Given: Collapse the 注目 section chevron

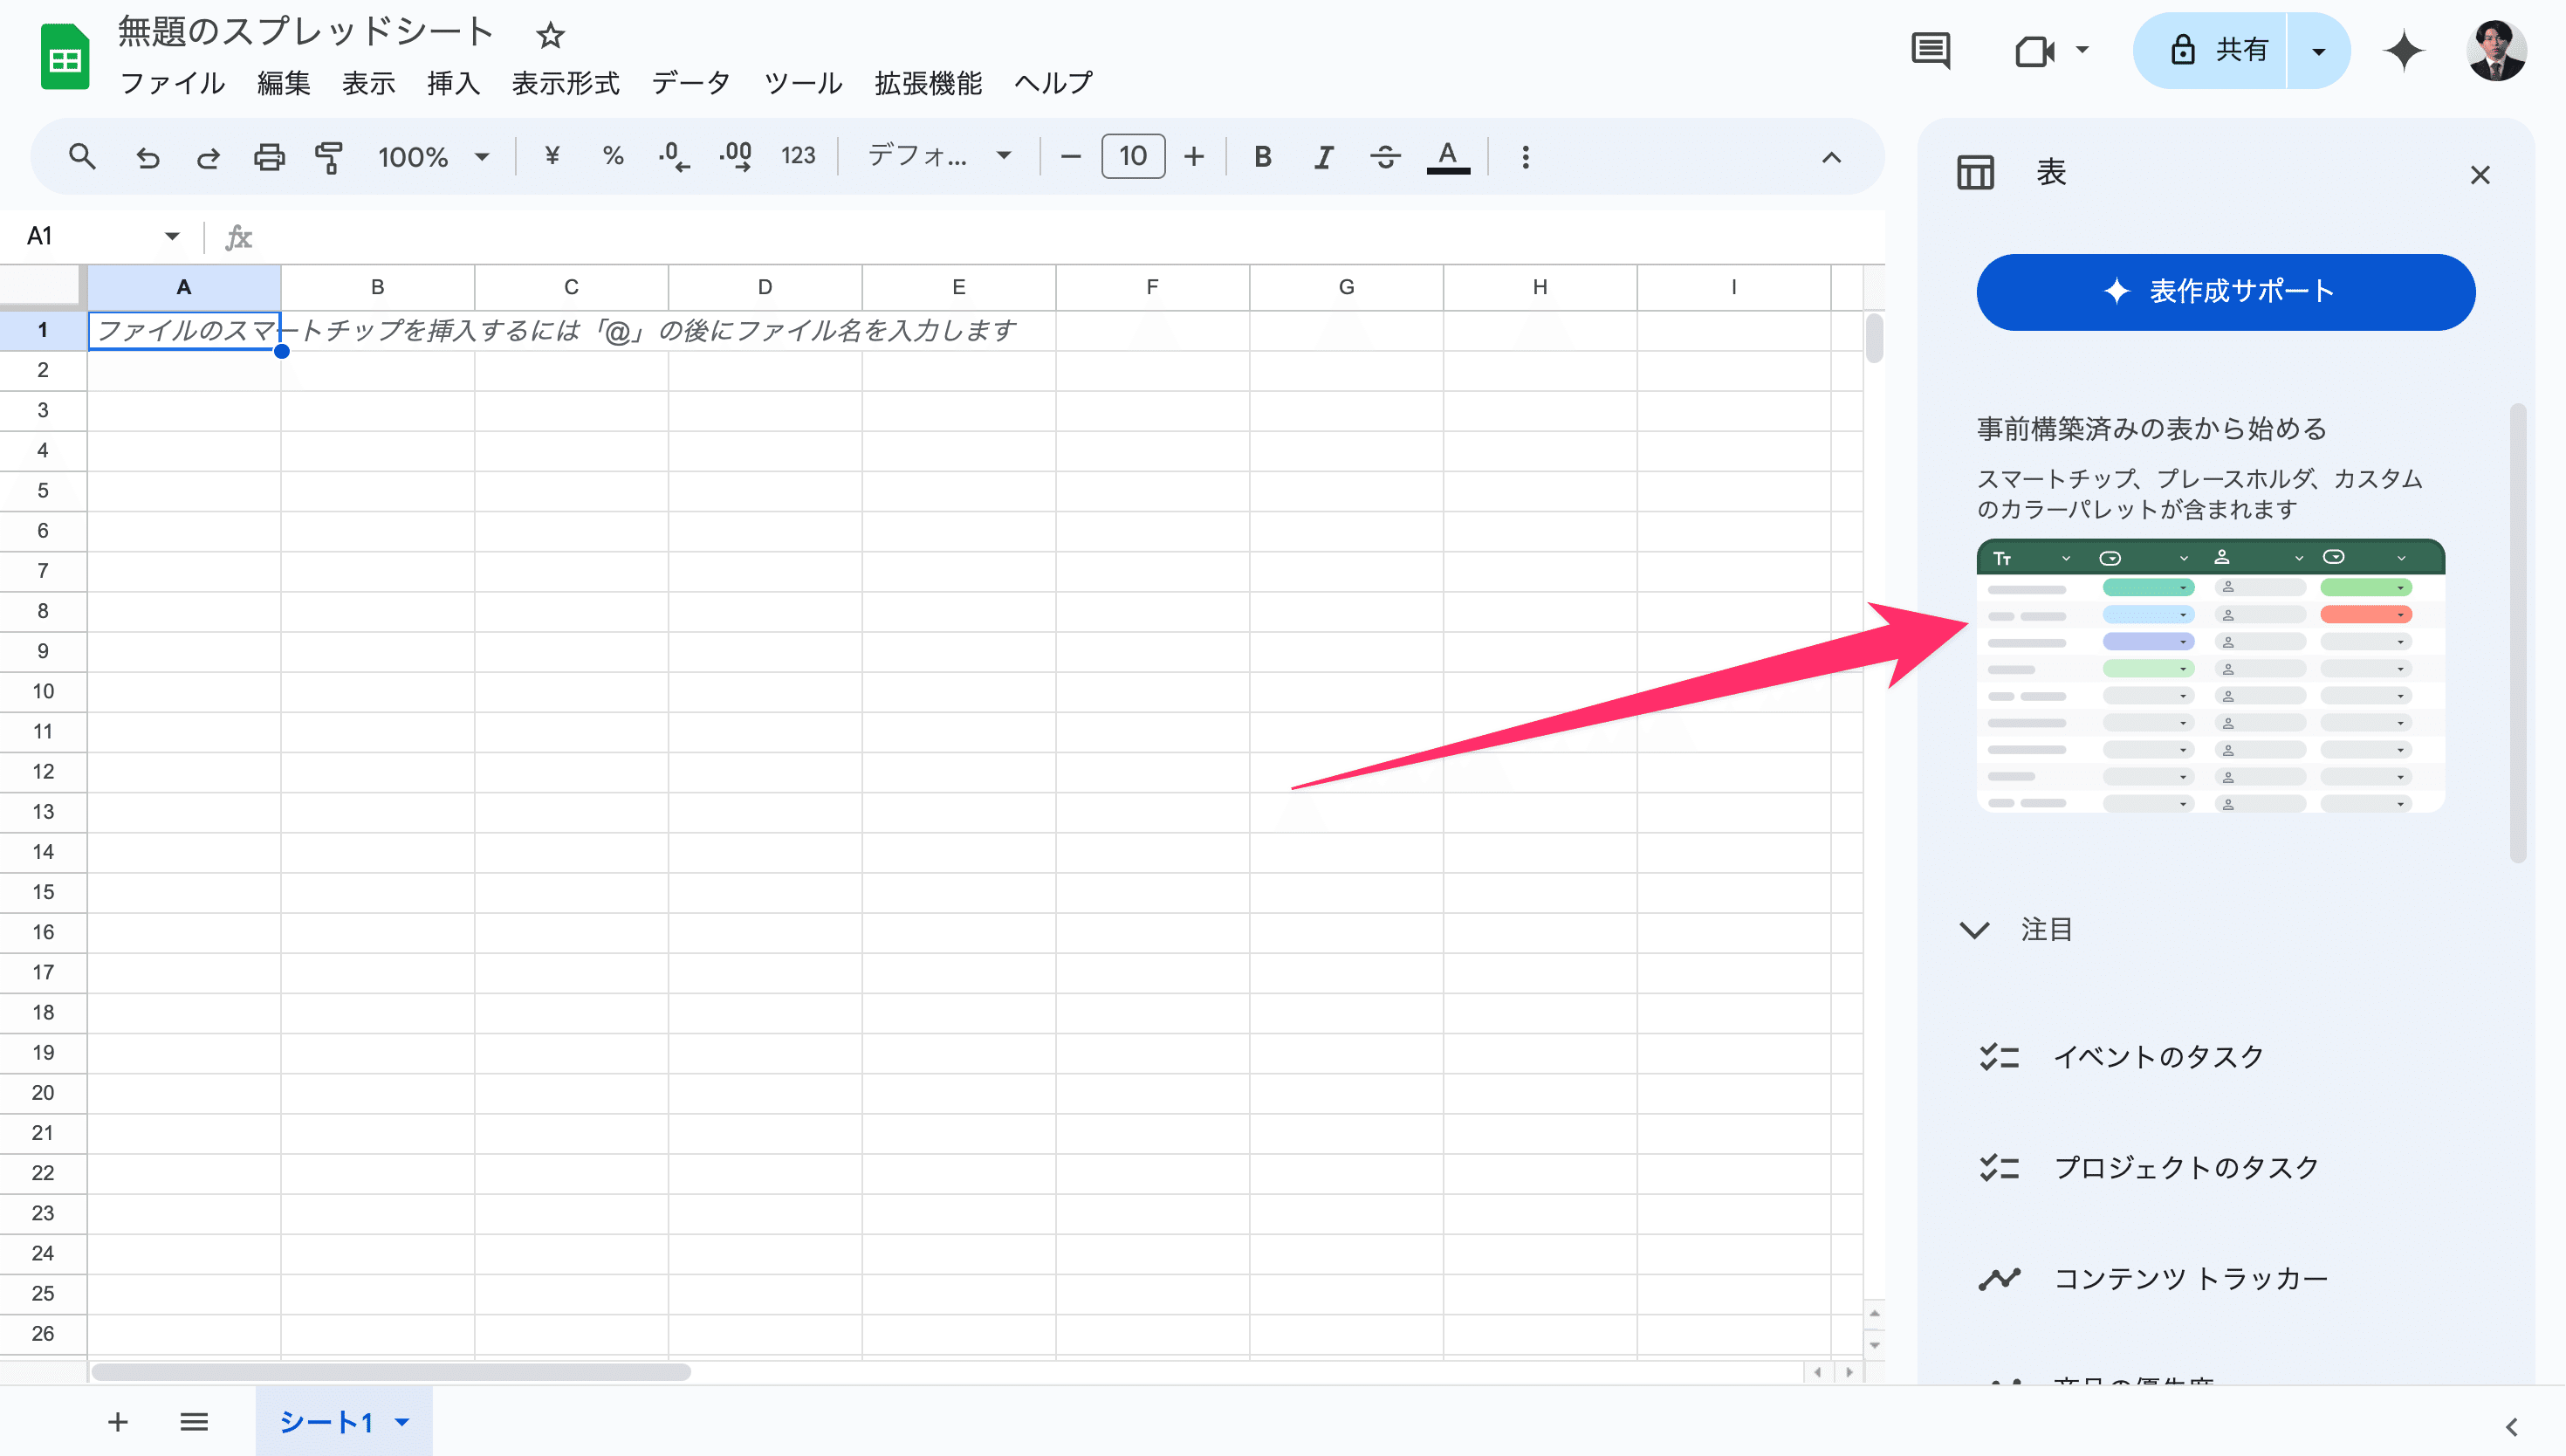Looking at the screenshot, I should (1974, 930).
